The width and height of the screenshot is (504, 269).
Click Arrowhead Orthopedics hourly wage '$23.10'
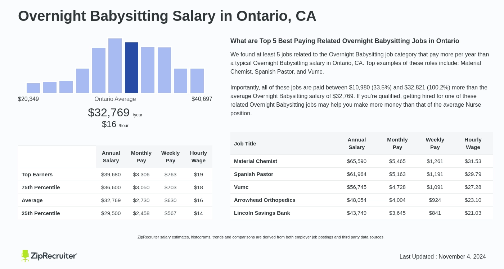click(x=473, y=200)
